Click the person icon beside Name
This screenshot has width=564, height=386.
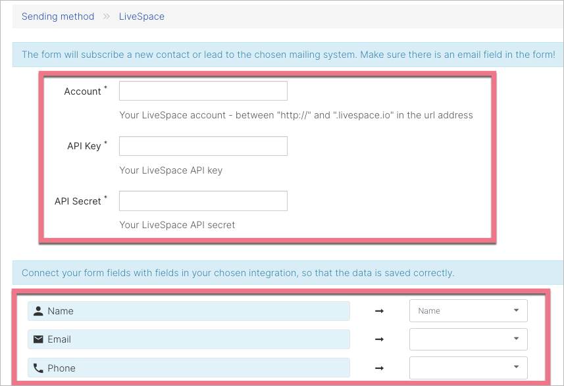click(38, 311)
